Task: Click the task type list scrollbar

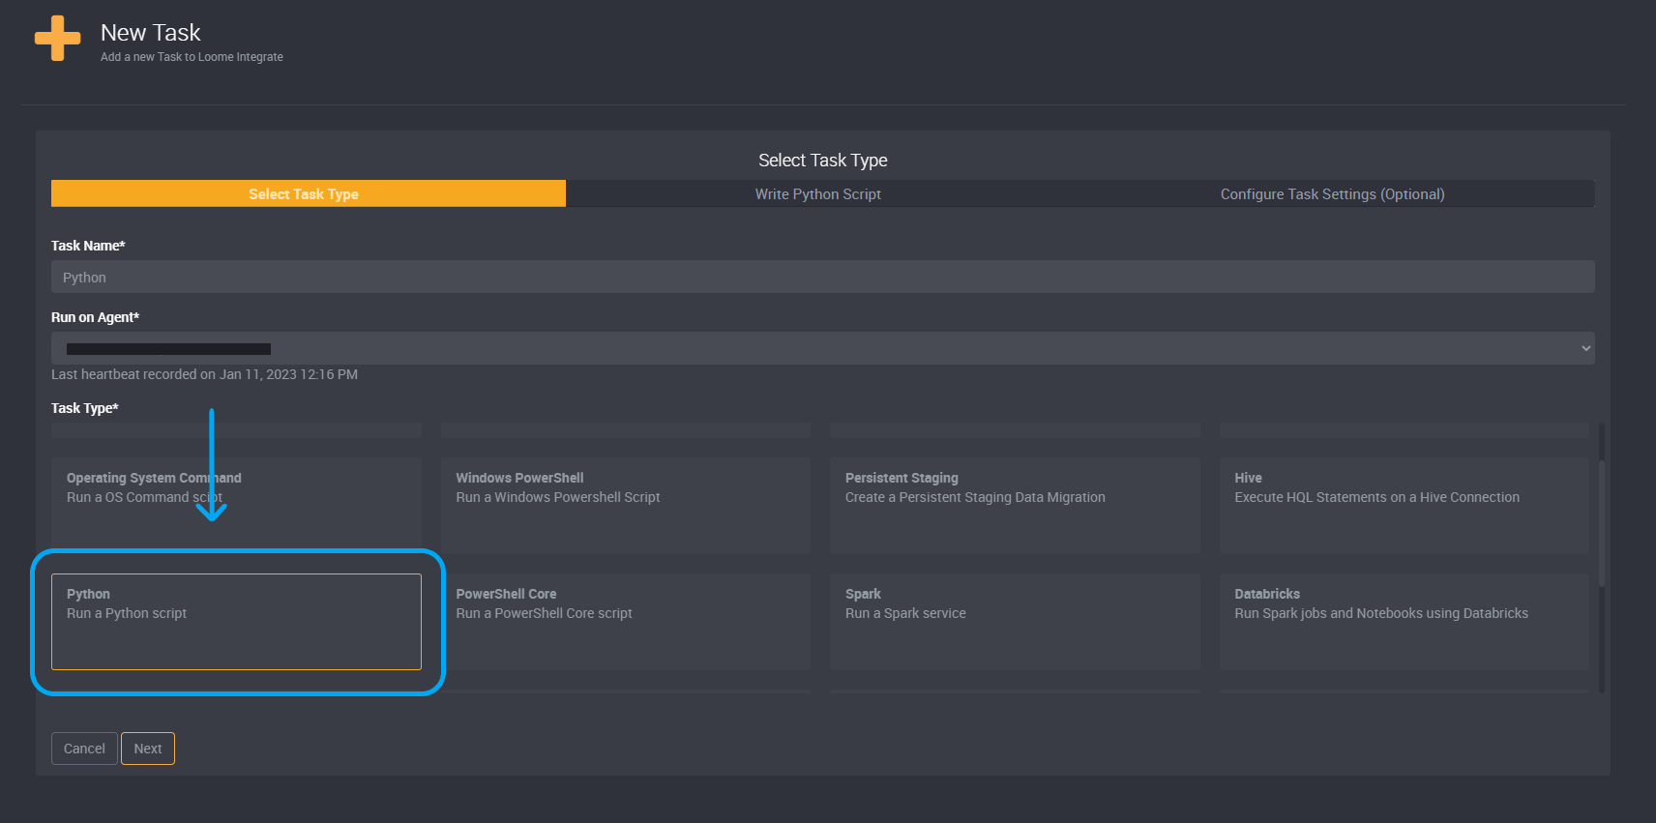Action: coord(1602,522)
